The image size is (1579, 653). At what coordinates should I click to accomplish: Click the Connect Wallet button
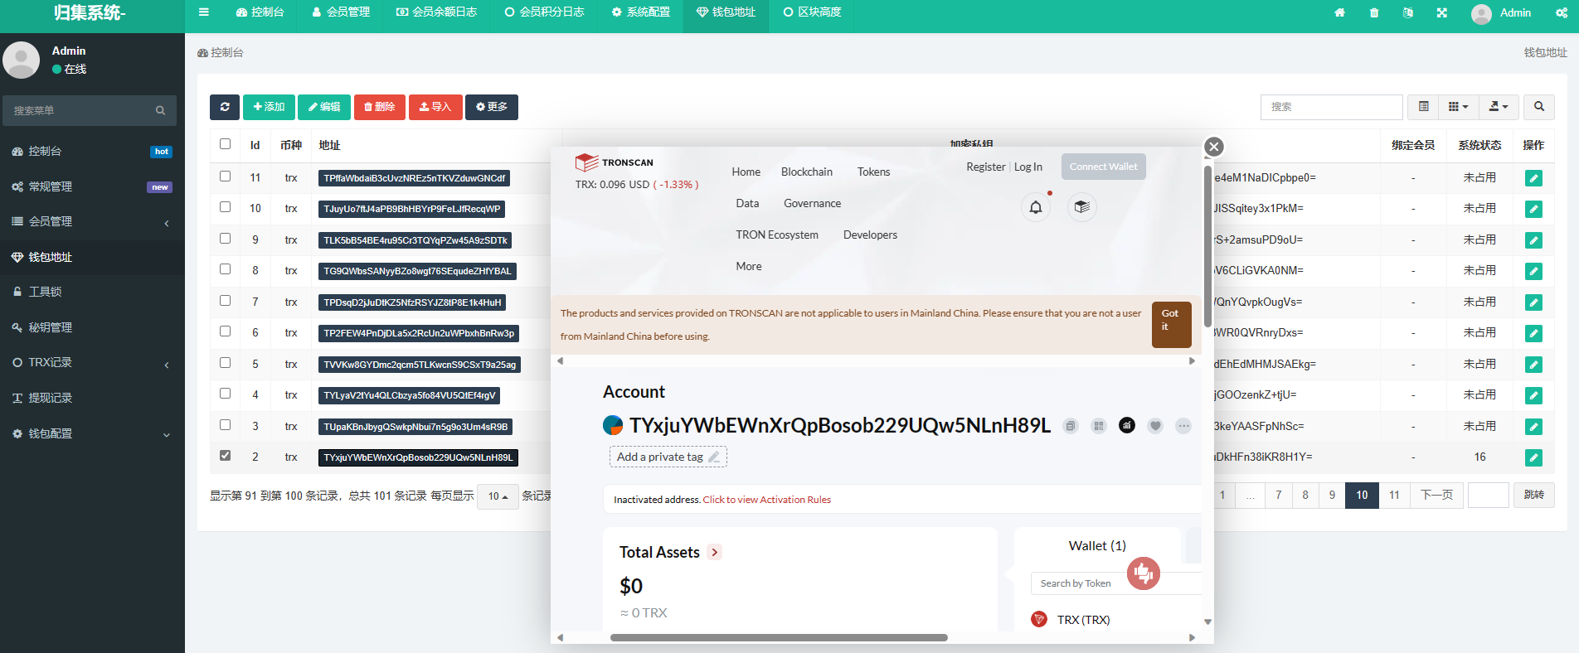point(1103,167)
